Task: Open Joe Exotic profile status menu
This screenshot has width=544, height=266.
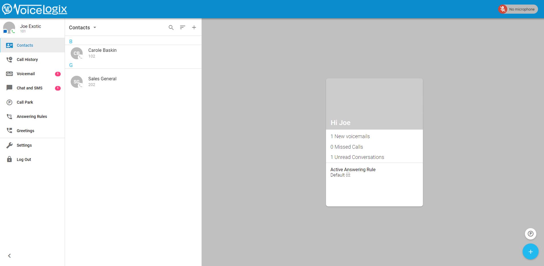Action: pos(9,28)
